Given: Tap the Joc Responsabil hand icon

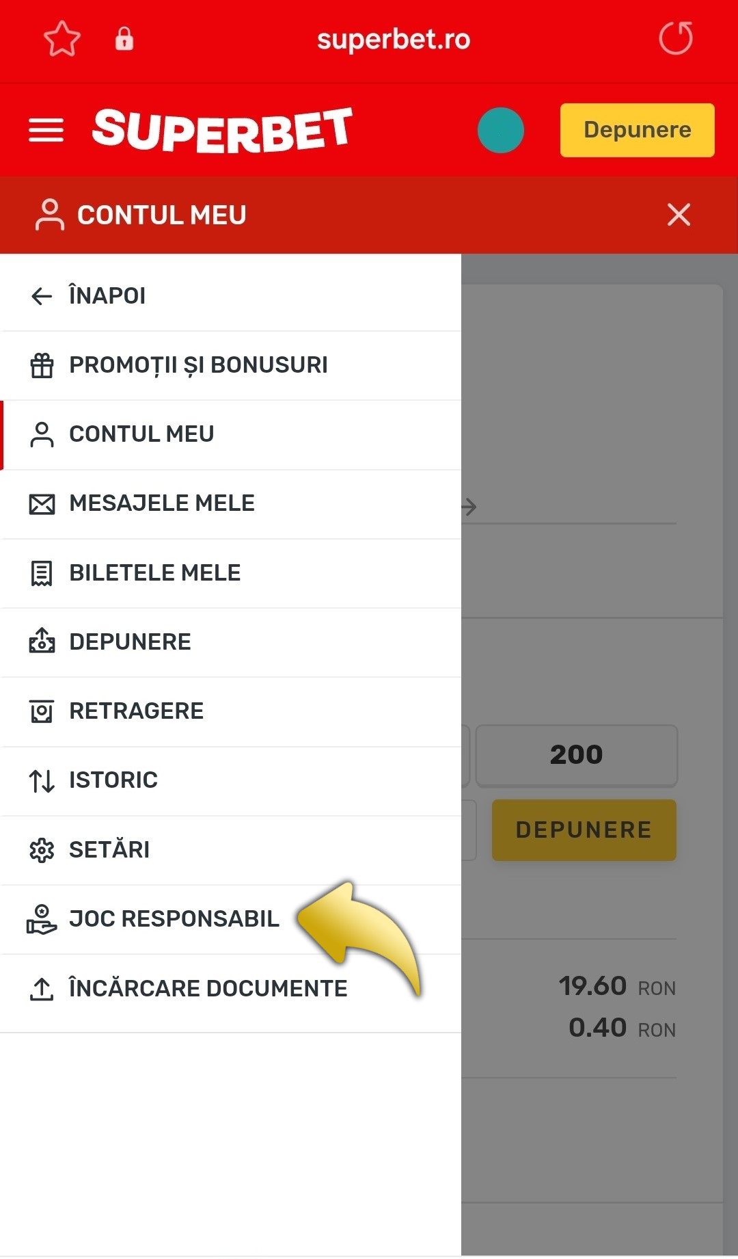Looking at the screenshot, I should click(x=42, y=918).
